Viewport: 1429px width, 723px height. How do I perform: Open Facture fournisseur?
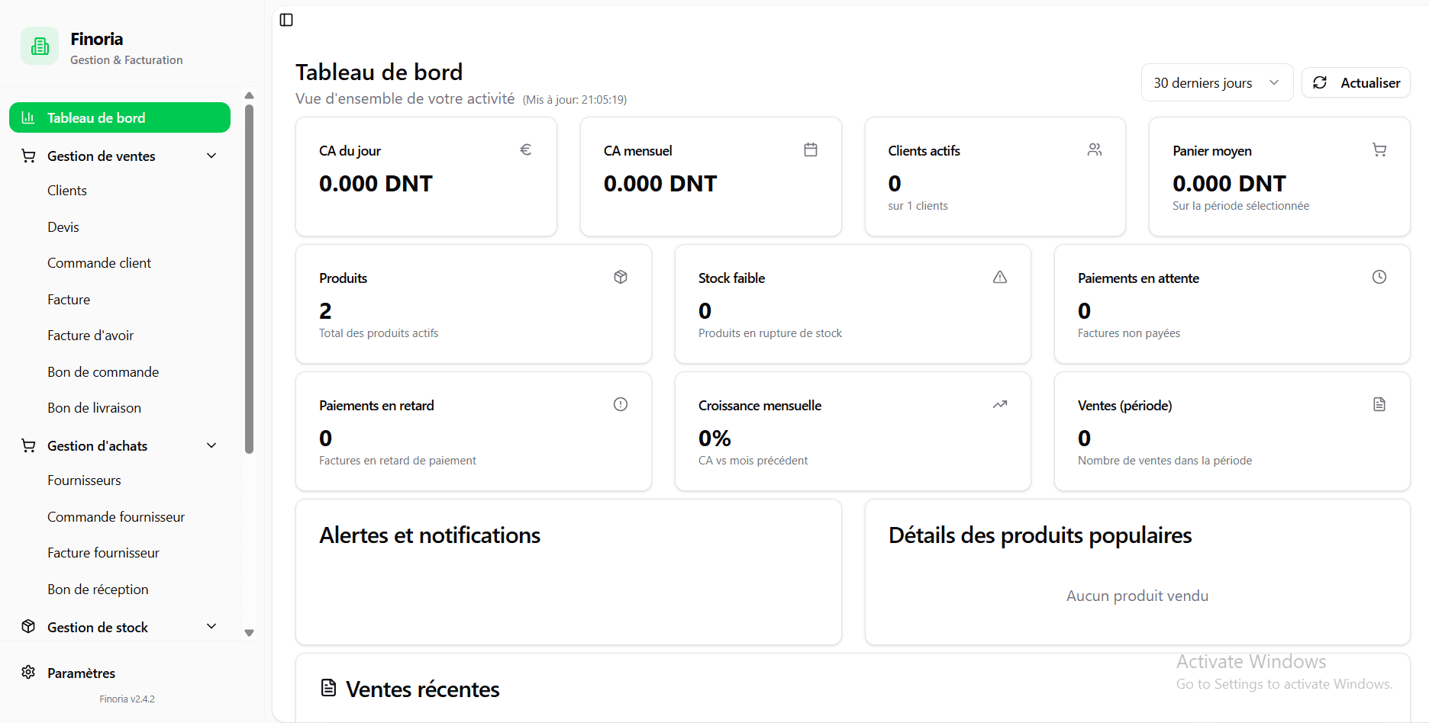103,553
